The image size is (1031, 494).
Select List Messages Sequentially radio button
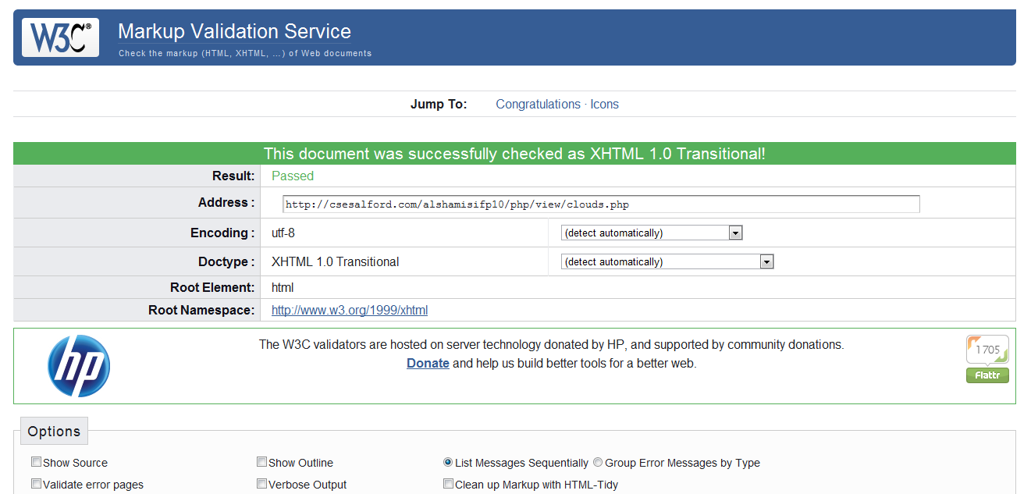(x=448, y=462)
